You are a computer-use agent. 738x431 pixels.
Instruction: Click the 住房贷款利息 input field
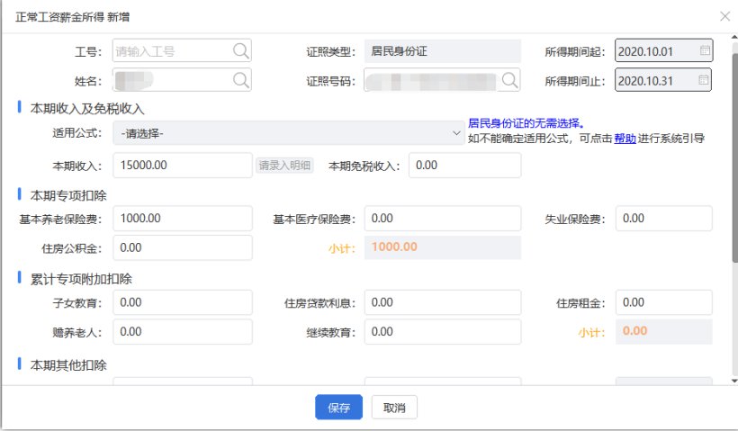click(x=442, y=302)
